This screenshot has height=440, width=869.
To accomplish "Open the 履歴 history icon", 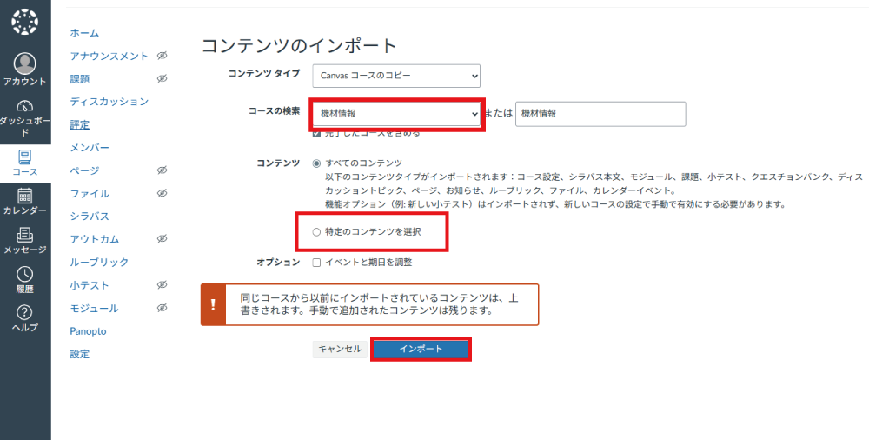I will coord(25,274).
